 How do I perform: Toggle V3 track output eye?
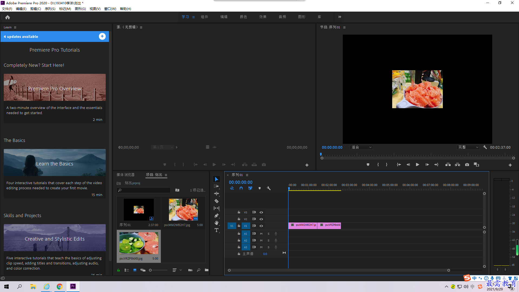(261, 212)
